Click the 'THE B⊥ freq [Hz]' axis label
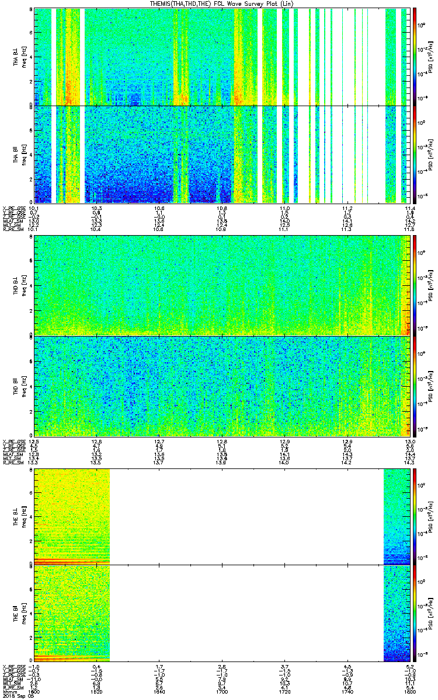The image size is (438, 700). tap(19, 516)
